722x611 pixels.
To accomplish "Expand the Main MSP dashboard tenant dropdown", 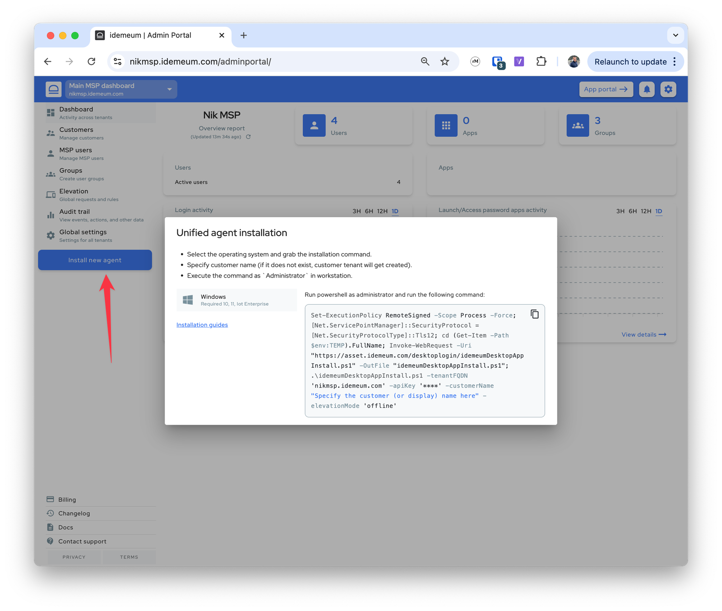I will [121, 89].
